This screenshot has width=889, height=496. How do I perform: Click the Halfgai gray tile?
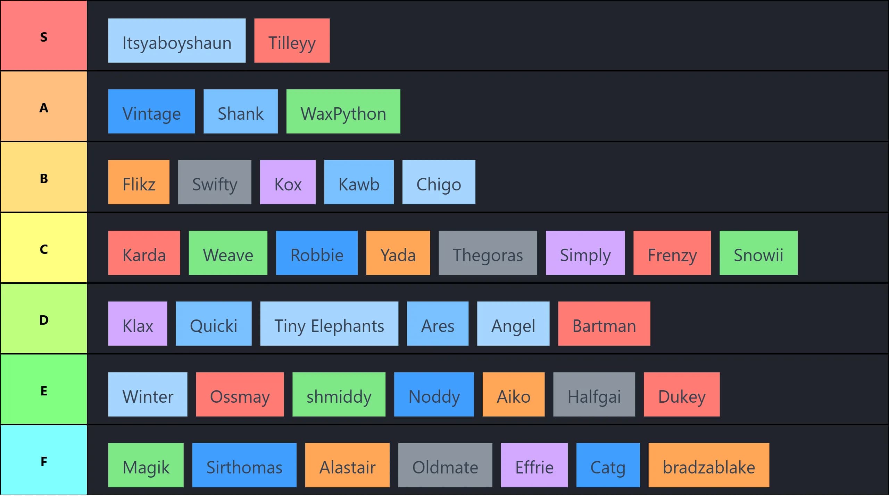[x=594, y=394]
